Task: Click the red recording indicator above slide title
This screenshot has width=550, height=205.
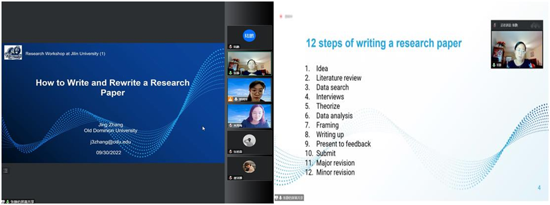Action: pos(281,17)
